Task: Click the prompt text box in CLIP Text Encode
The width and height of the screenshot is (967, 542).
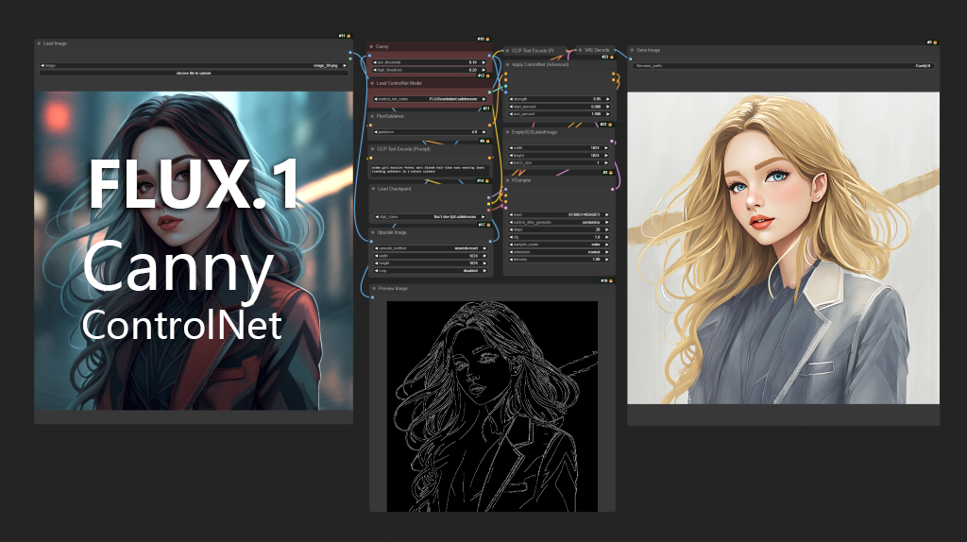Action: pyautogui.click(x=431, y=170)
